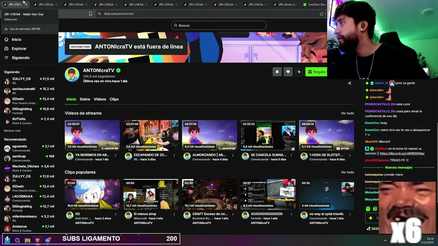Open LACOBRAAA recommended channel

coord(29,198)
